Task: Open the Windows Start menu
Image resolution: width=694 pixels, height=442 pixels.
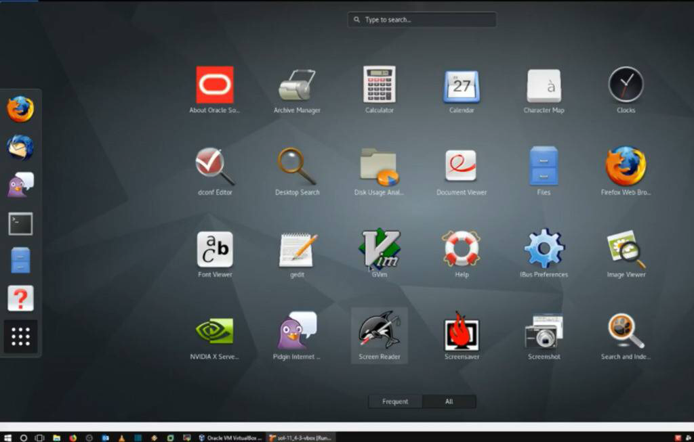Action: (7, 437)
